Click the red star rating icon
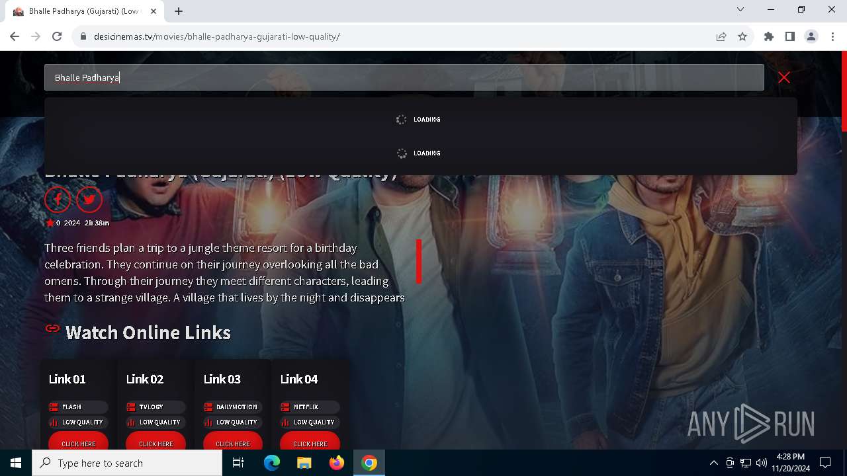This screenshot has width=847, height=476. tap(50, 223)
